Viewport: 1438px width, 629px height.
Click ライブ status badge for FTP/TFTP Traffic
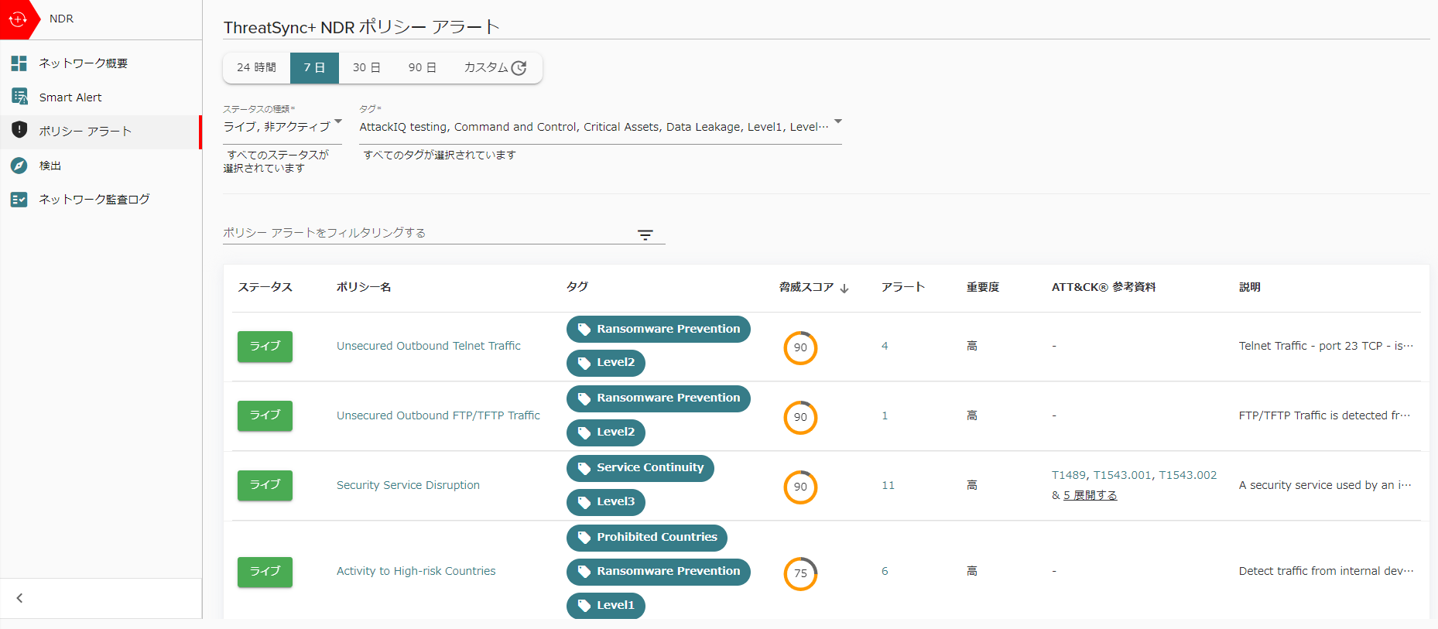[x=265, y=415]
